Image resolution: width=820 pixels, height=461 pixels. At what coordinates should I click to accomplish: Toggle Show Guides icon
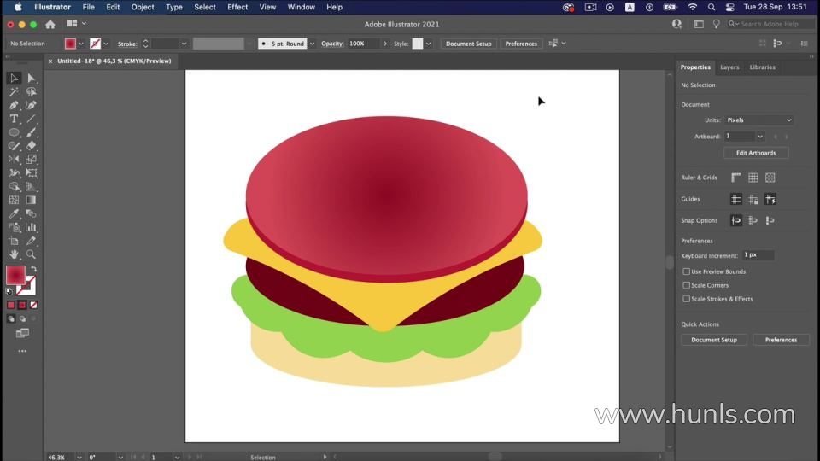pos(735,199)
